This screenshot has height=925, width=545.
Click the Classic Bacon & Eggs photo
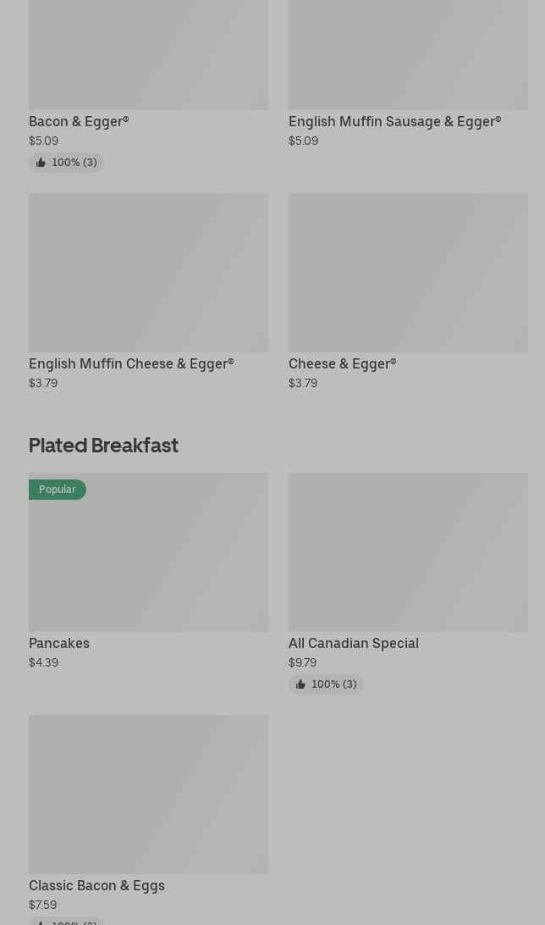click(x=148, y=795)
